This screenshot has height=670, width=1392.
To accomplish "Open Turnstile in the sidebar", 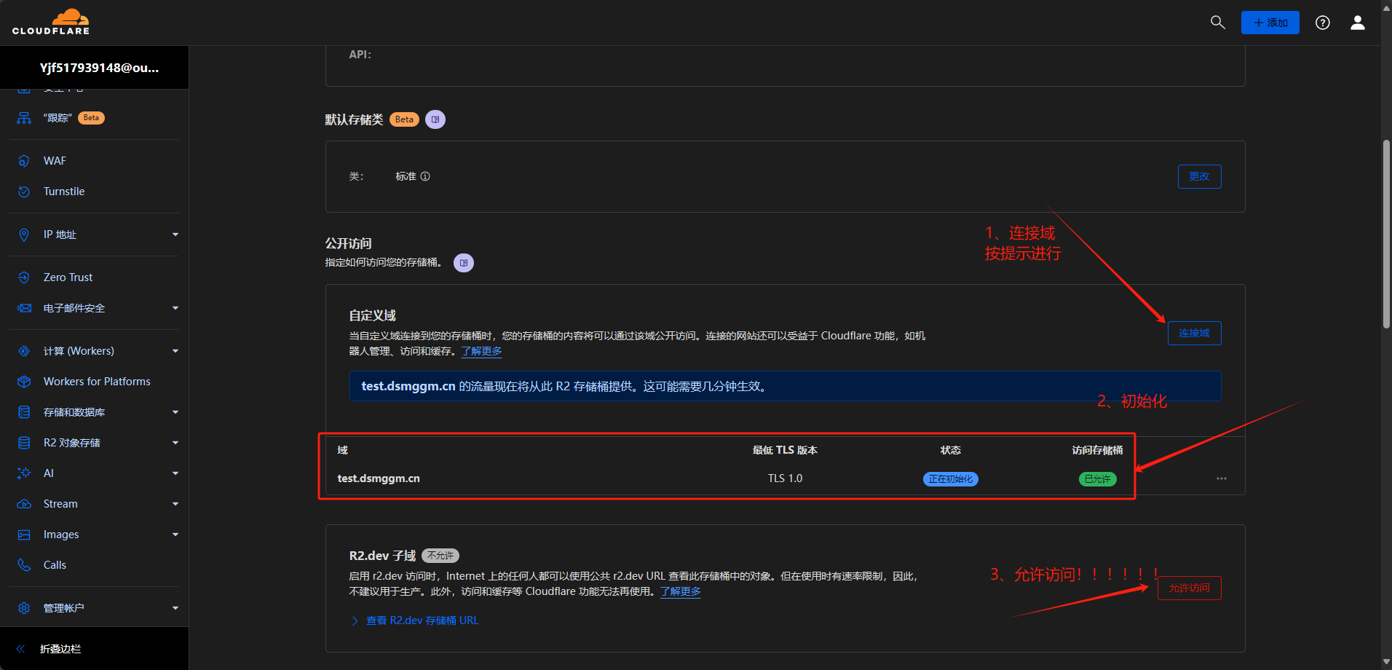I will click(64, 192).
